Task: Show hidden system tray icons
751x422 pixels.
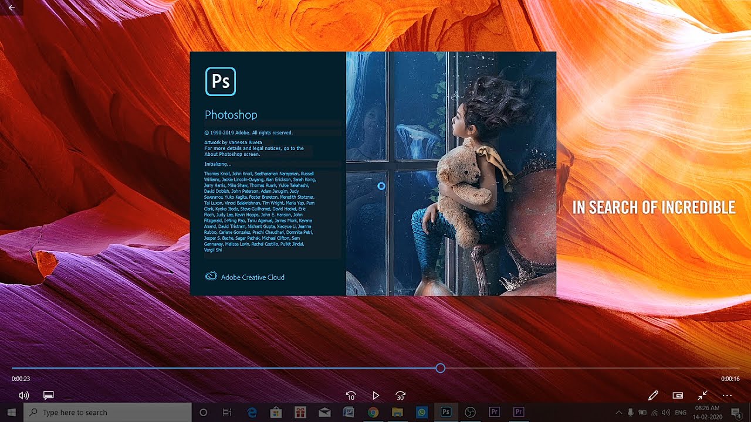Action: 618,413
